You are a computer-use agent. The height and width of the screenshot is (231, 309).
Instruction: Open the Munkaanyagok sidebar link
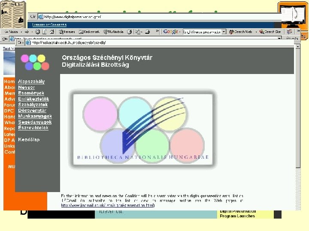coord(35,116)
